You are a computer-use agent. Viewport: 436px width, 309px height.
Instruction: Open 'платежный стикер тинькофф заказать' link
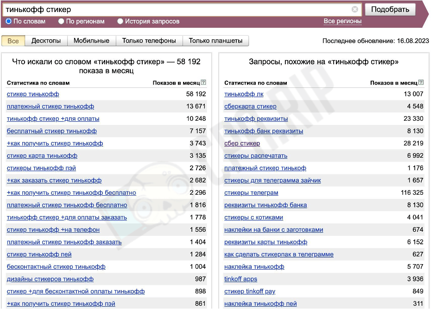64,242
